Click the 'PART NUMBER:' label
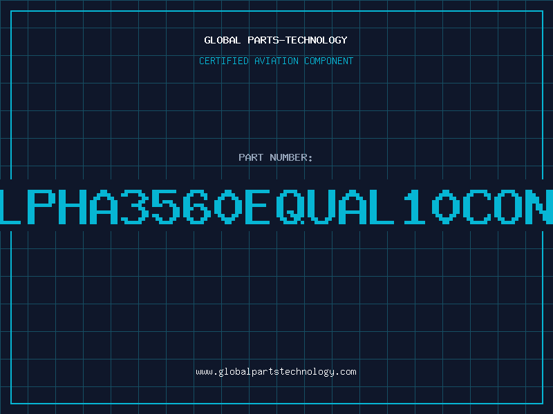The height and width of the screenshot is (414, 553). 276,157
